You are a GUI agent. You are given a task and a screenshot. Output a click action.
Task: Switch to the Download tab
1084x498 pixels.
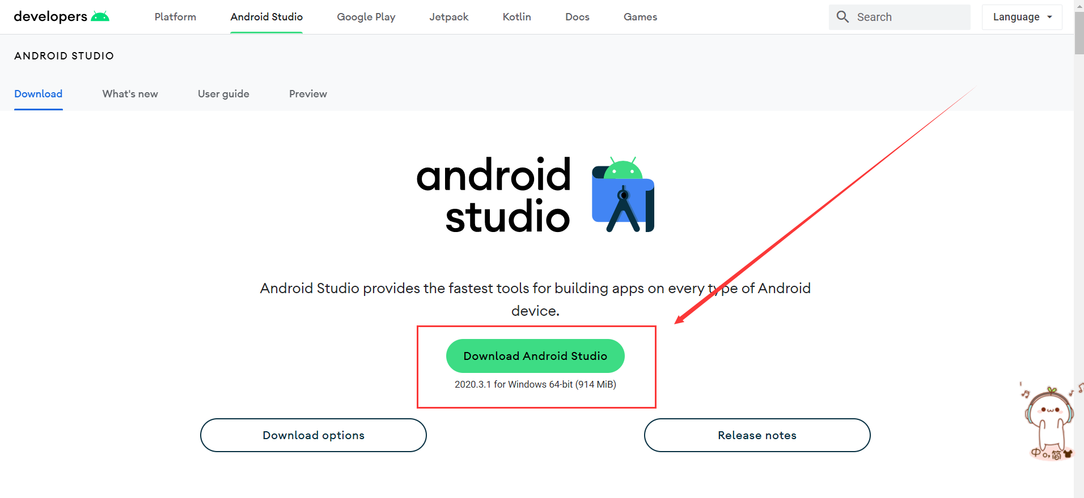[39, 94]
